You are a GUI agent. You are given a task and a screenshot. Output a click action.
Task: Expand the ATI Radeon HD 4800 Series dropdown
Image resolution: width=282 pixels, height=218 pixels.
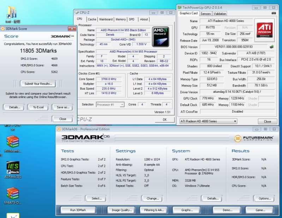(208, 121)
